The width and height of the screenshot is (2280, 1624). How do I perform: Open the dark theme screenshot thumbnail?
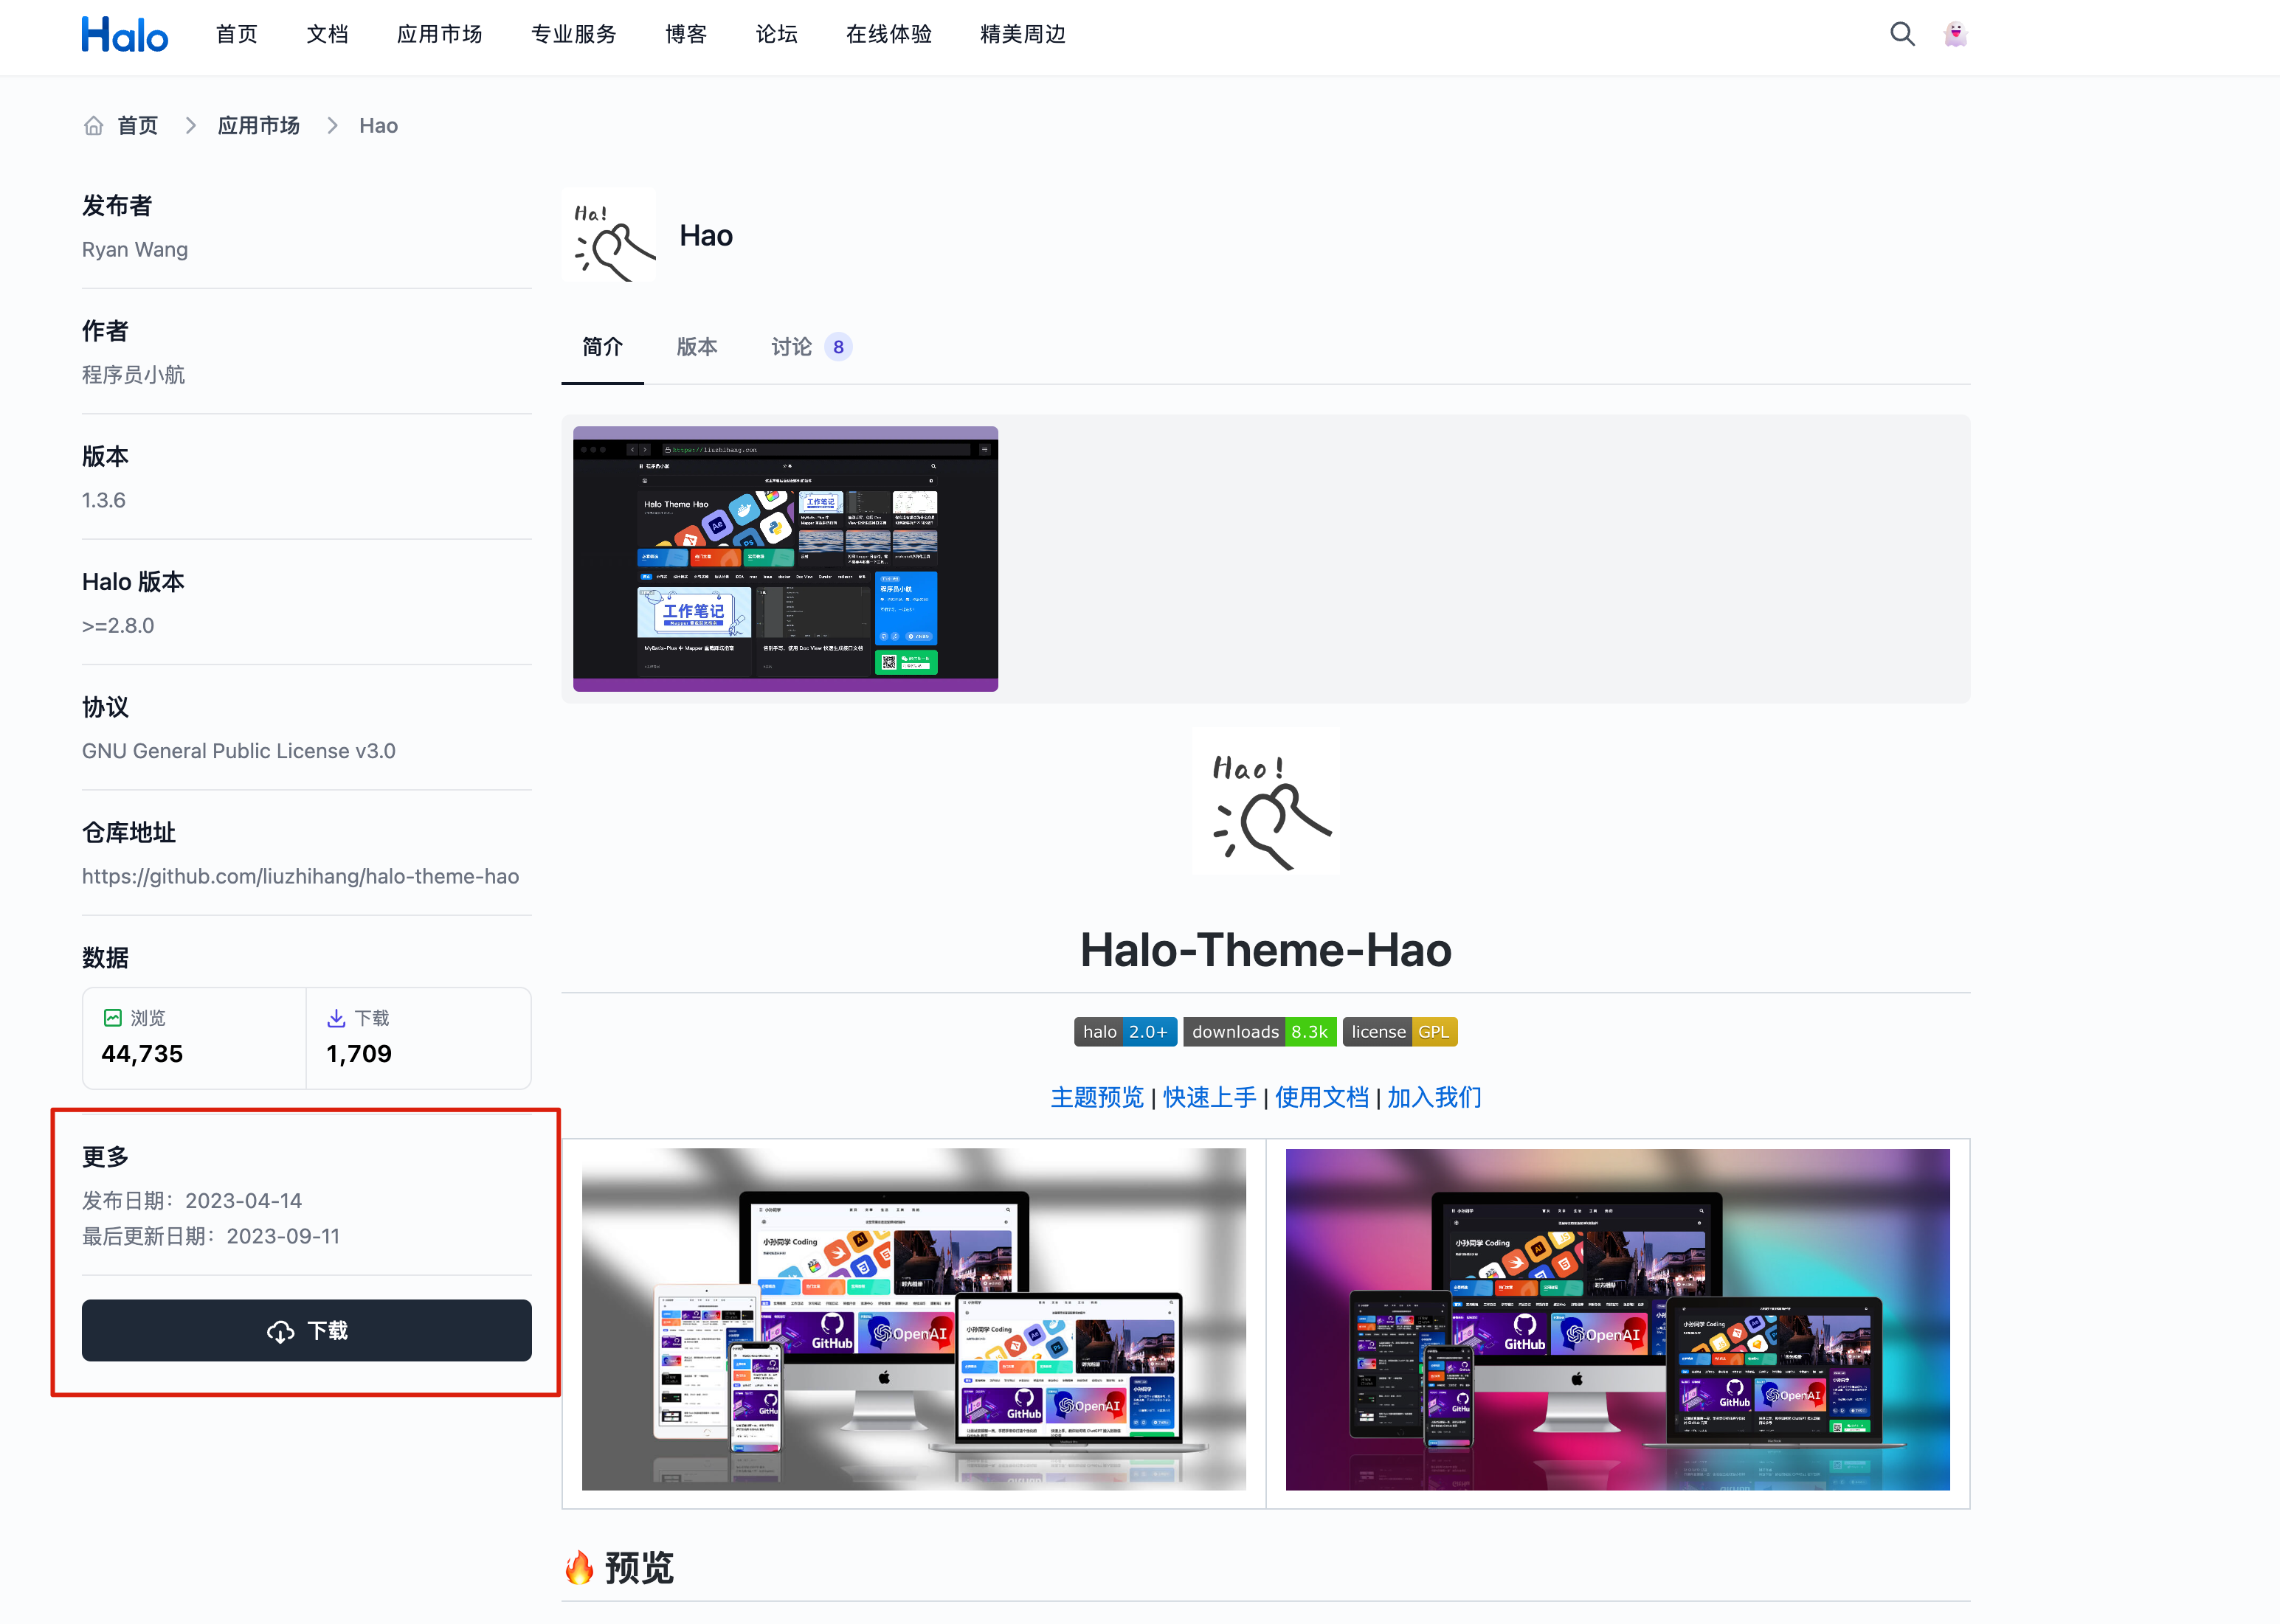[x=785, y=559]
